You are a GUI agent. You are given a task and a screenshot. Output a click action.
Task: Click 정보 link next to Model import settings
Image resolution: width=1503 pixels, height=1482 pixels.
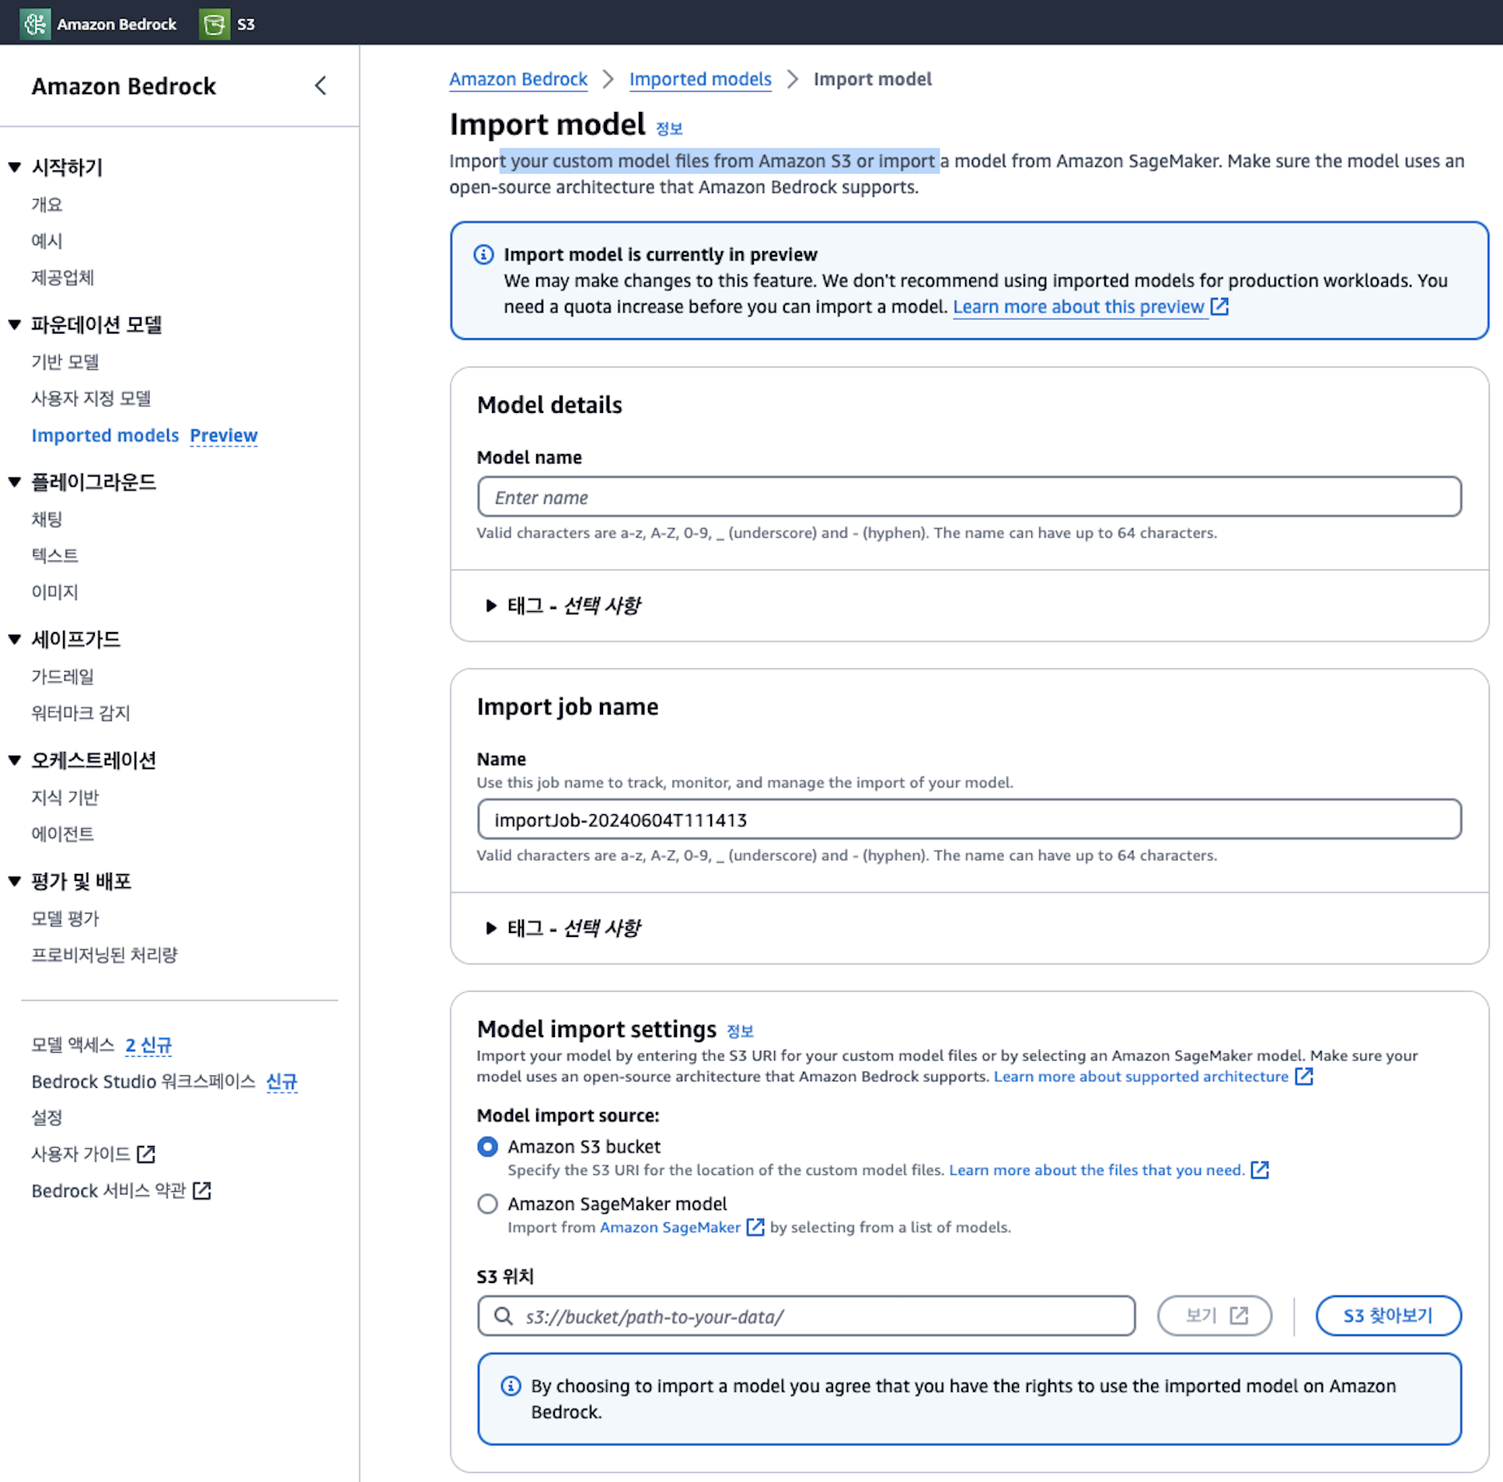pos(740,1031)
